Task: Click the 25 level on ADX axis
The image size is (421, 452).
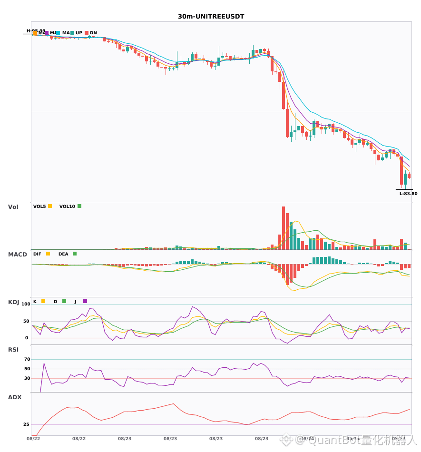Action: coord(26,424)
